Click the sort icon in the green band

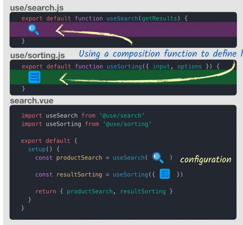tap(35, 77)
